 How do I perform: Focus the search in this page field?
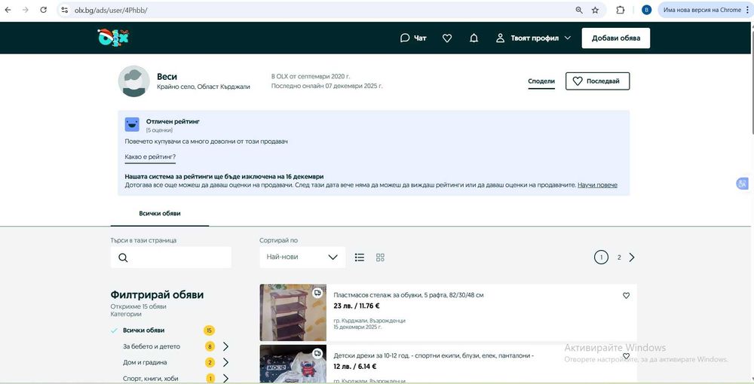[170, 258]
